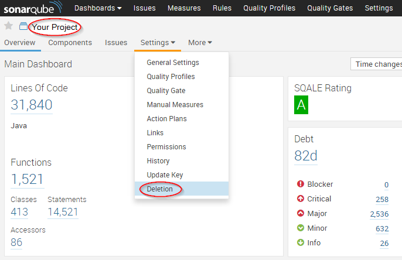Mark project as favorite with star icon
This screenshot has width=402, height=260.
tap(8, 26)
